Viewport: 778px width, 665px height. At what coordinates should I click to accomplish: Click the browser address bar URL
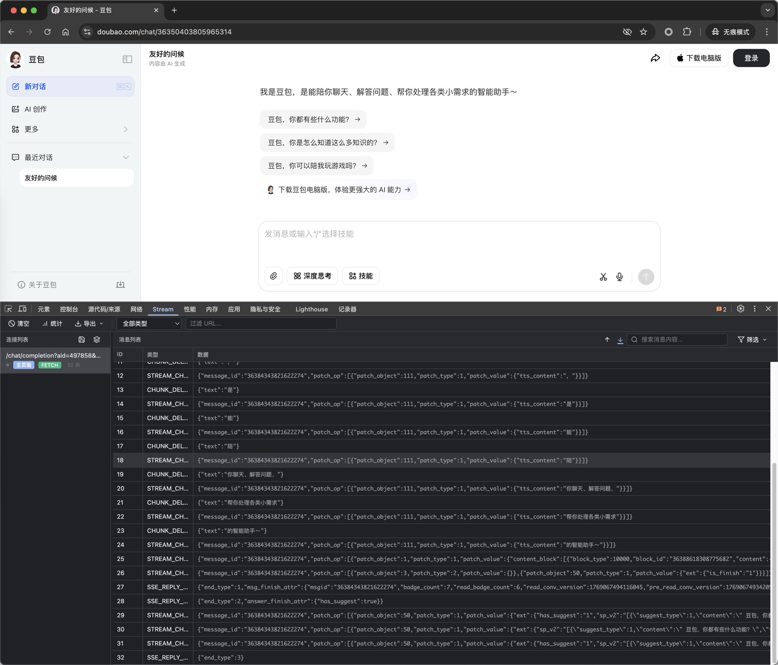[164, 32]
